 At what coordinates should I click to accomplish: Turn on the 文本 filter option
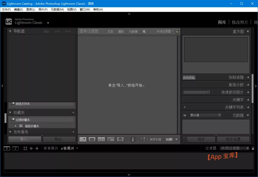tap(110, 31)
